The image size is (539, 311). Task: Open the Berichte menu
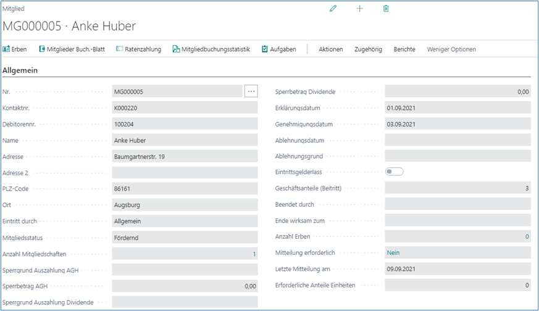coord(404,49)
